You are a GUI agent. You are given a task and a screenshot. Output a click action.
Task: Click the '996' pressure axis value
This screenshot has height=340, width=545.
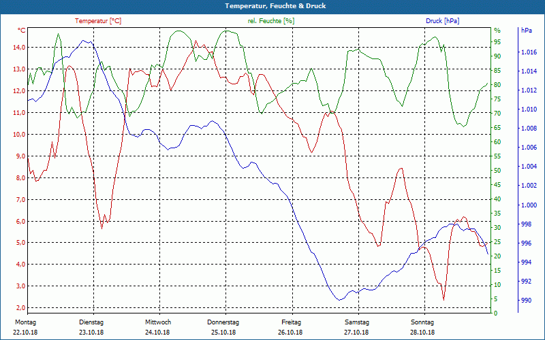tap(526, 243)
